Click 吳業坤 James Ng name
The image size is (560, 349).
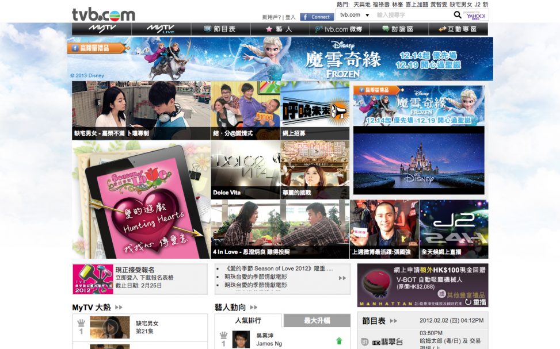(x=269, y=339)
